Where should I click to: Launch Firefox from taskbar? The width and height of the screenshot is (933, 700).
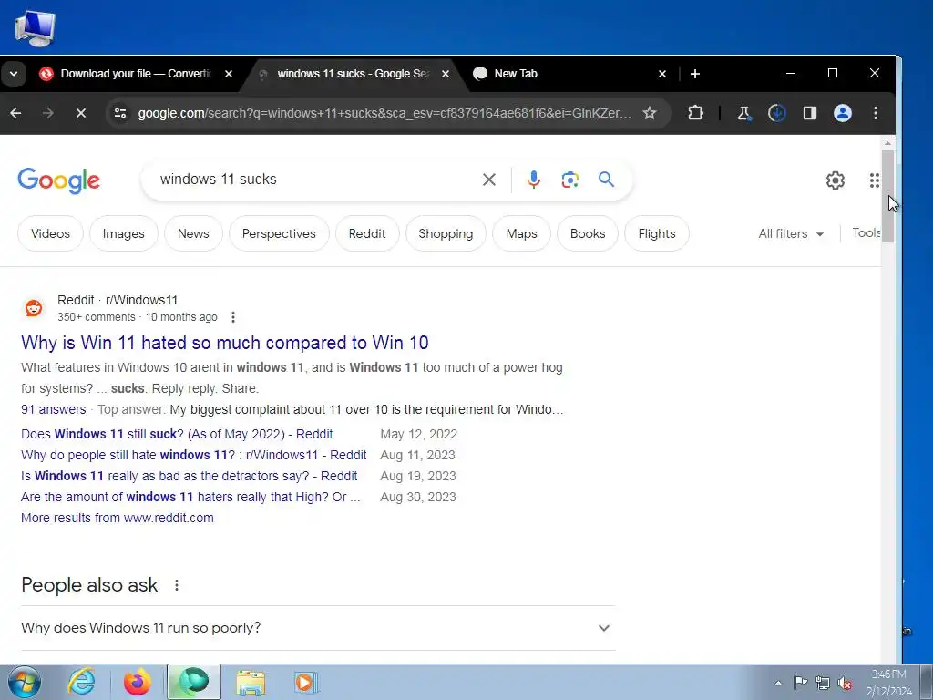137,682
